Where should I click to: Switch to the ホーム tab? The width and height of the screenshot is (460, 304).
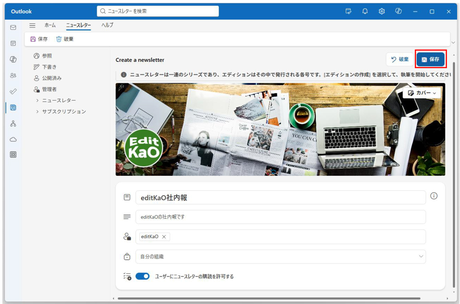pyautogui.click(x=50, y=26)
